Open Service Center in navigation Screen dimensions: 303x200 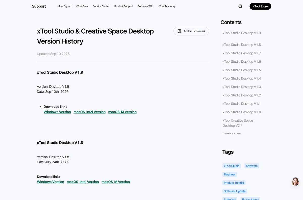(x=101, y=6)
